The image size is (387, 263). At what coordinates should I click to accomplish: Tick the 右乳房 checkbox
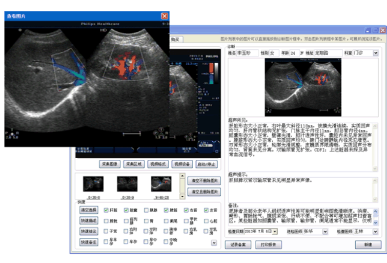point(186,231)
